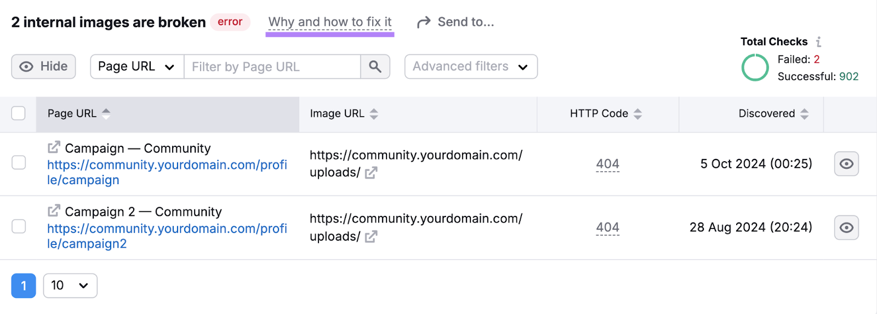Sort by Discovered column arrows
The image size is (877, 314).
804,114
